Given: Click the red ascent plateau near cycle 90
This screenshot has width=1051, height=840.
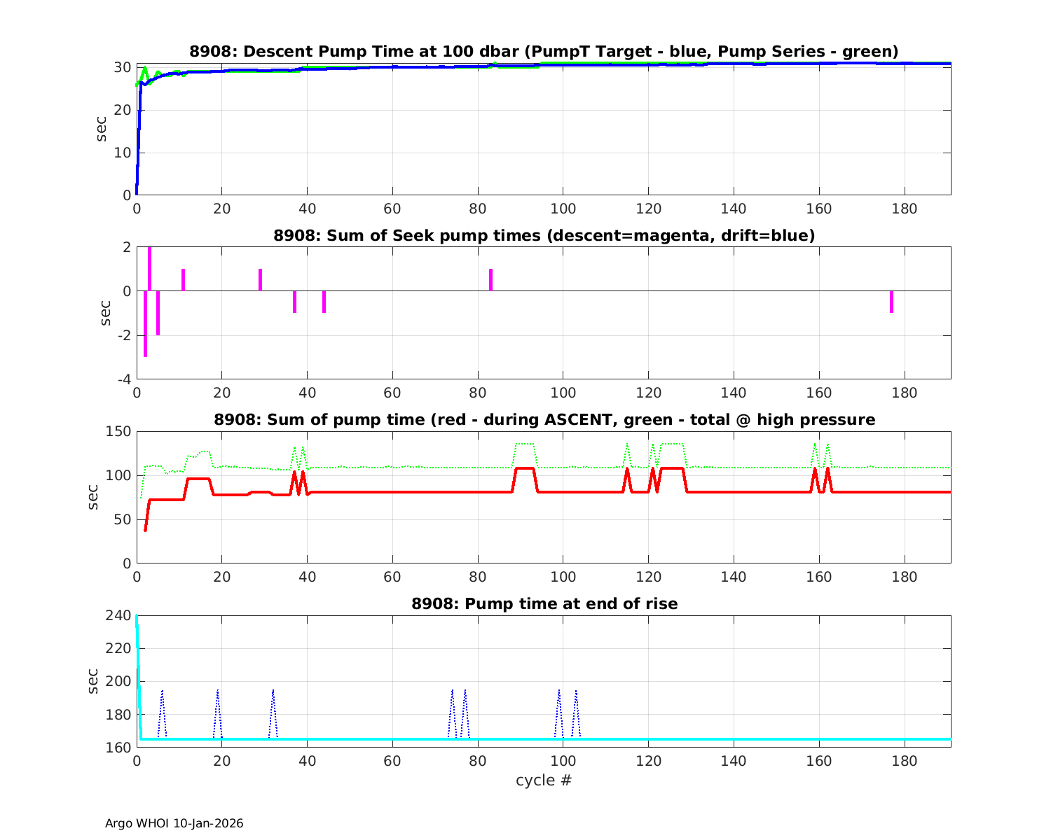Looking at the screenshot, I should tap(525, 468).
